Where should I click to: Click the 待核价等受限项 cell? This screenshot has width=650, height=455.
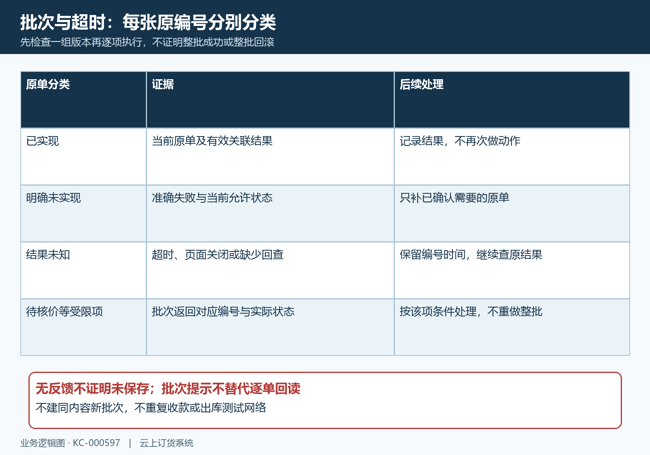pyautogui.click(x=83, y=327)
